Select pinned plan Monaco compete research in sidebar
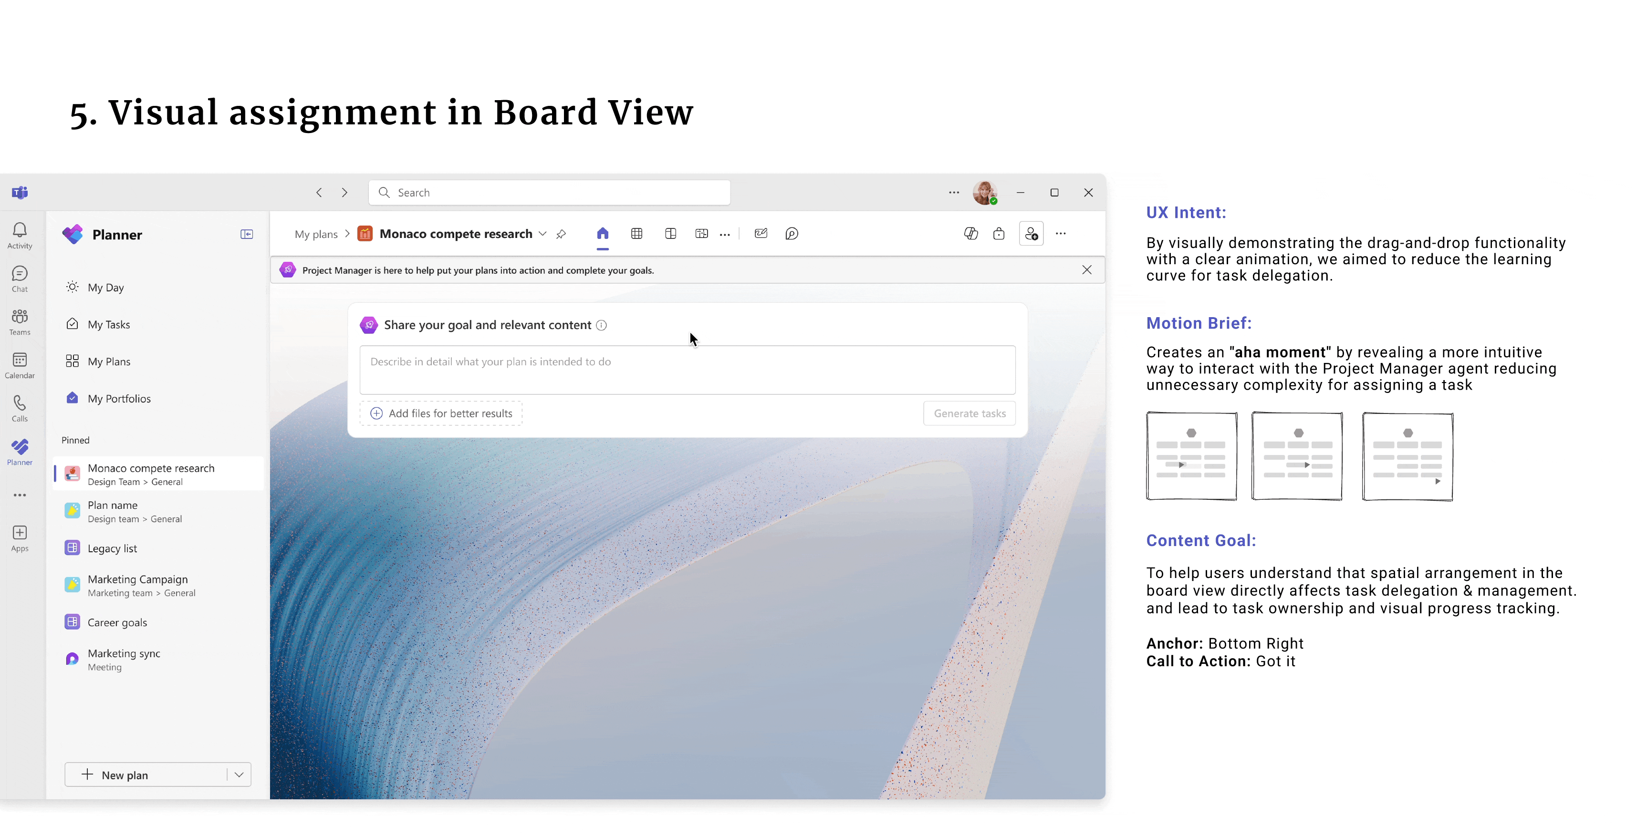The image size is (1647, 836). pos(158,474)
